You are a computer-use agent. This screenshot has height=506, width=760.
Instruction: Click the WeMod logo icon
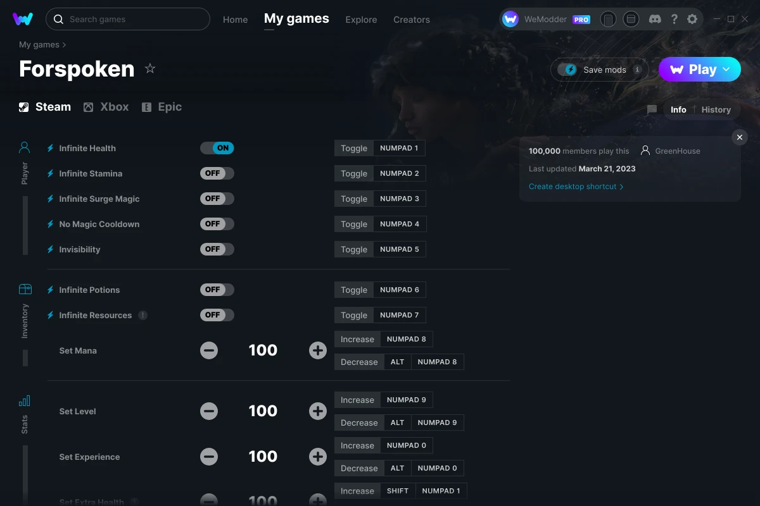click(x=23, y=19)
